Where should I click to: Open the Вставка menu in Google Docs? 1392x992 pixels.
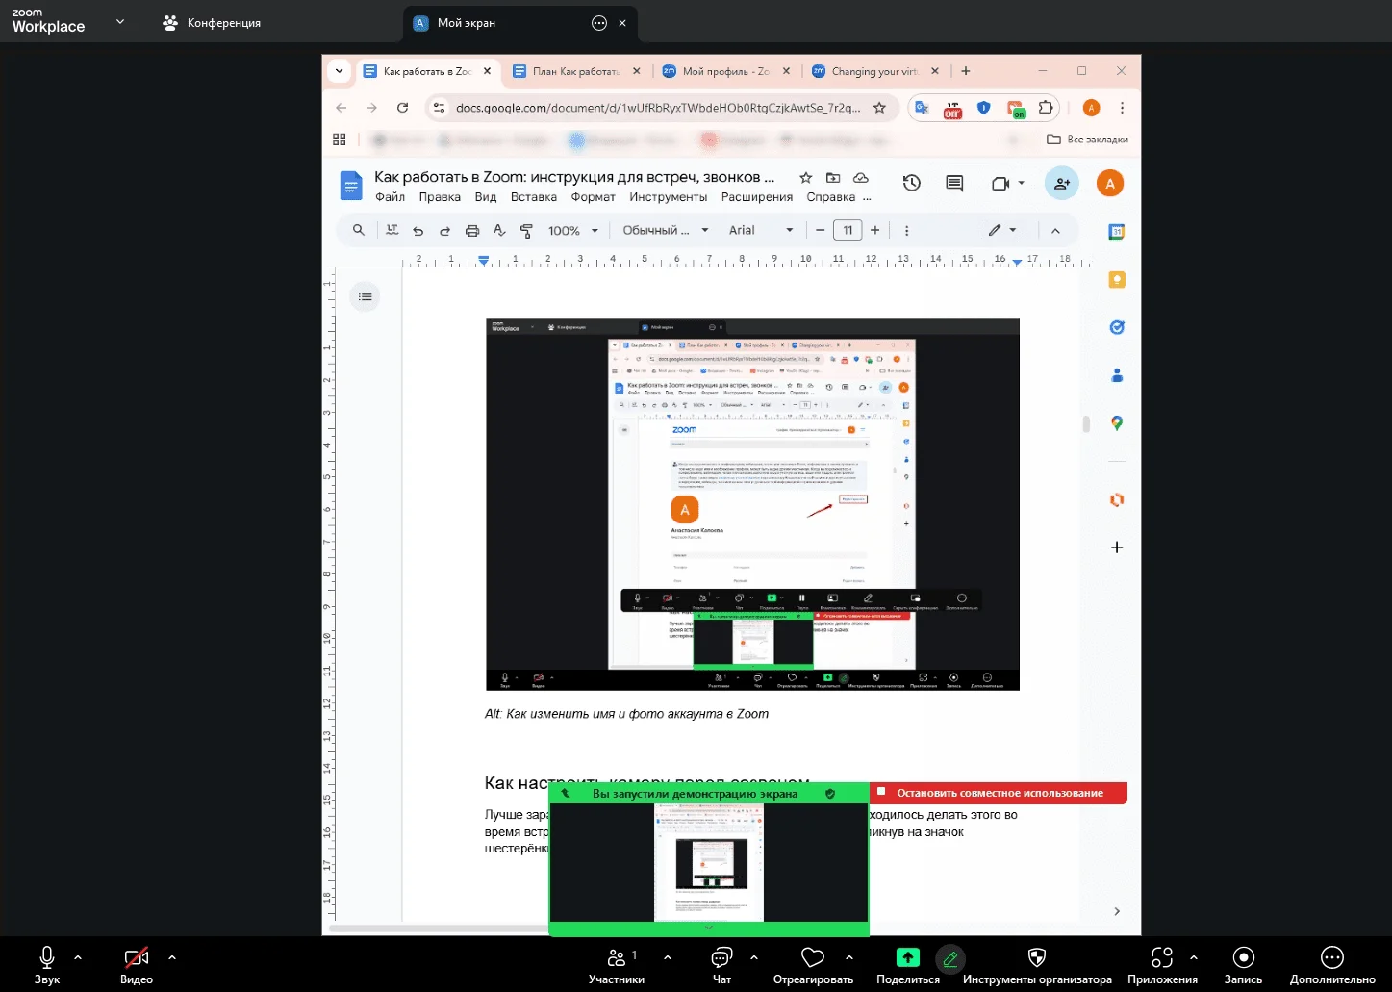pyautogui.click(x=534, y=197)
